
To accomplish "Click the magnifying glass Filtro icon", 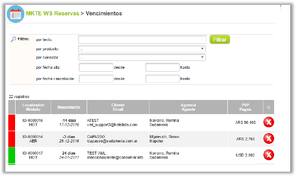I will [x=13, y=39].
